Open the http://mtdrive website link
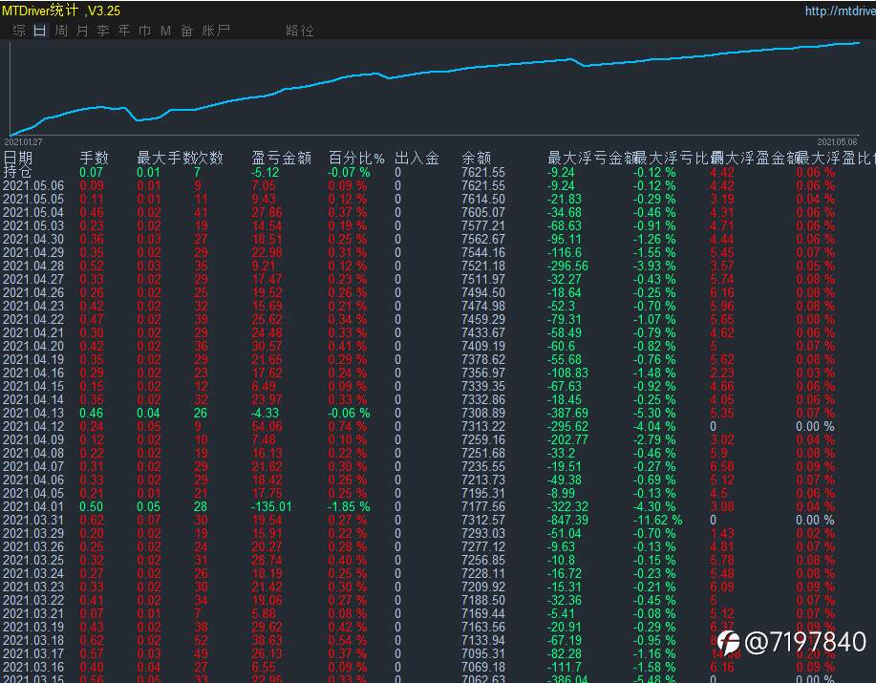Image resolution: width=876 pixels, height=683 pixels. click(840, 11)
